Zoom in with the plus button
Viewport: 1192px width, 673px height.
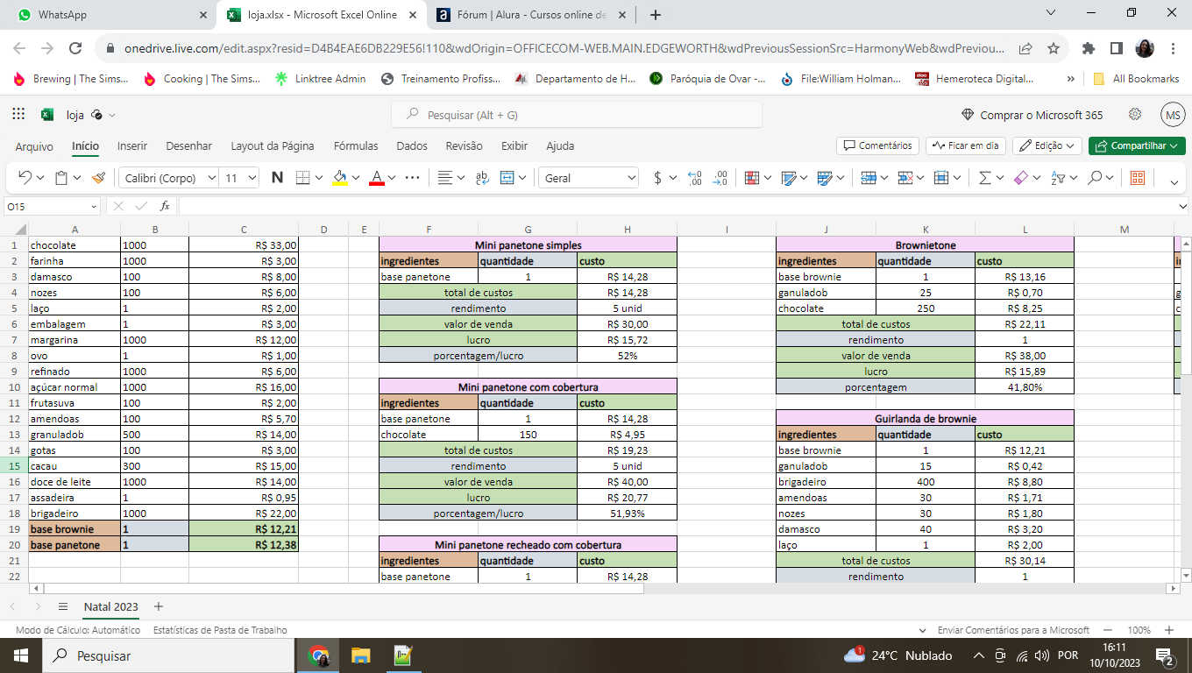[x=1169, y=630]
